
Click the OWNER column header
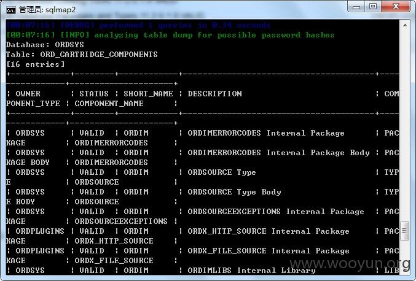tap(28, 94)
